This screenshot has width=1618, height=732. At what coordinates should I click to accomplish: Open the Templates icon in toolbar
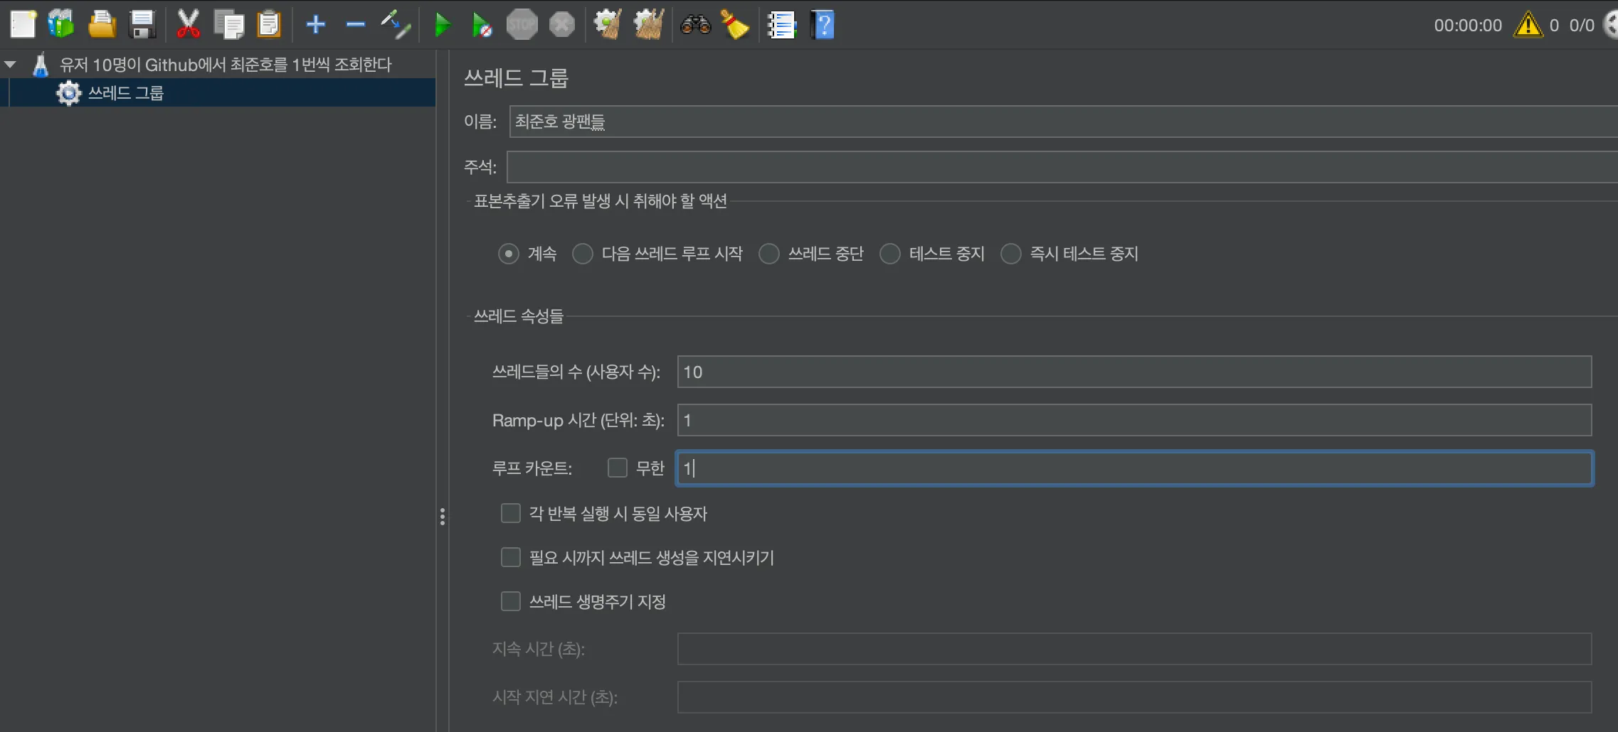pos(61,24)
